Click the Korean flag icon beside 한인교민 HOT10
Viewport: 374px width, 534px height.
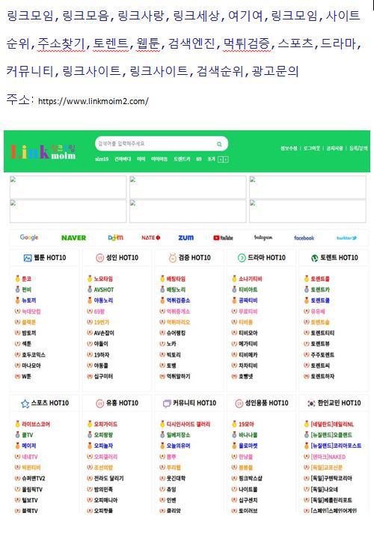tap(311, 404)
